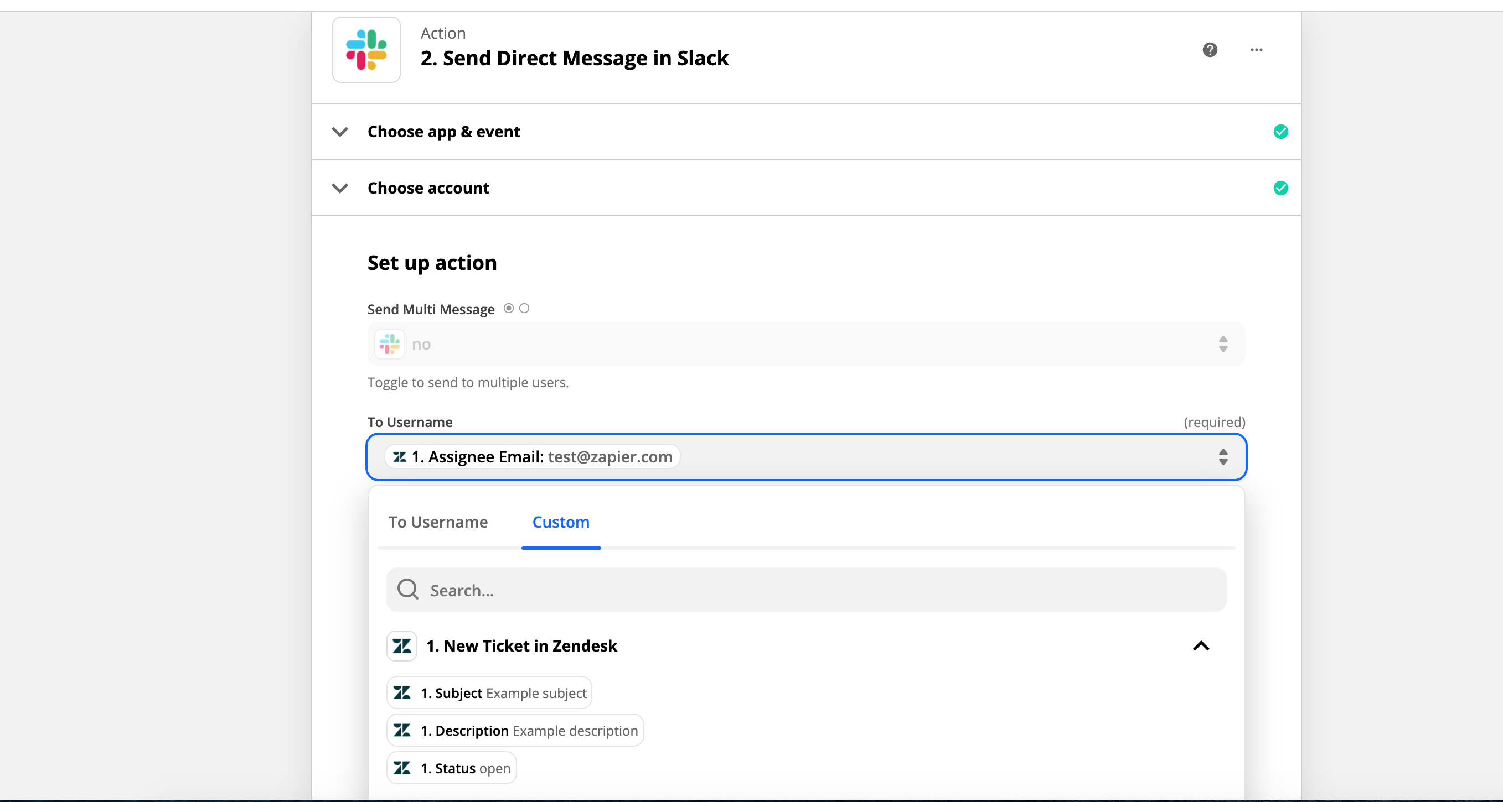Open the Send Multi Message dropdown arrows
Image resolution: width=1503 pixels, height=802 pixels.
click(1223, 344)
